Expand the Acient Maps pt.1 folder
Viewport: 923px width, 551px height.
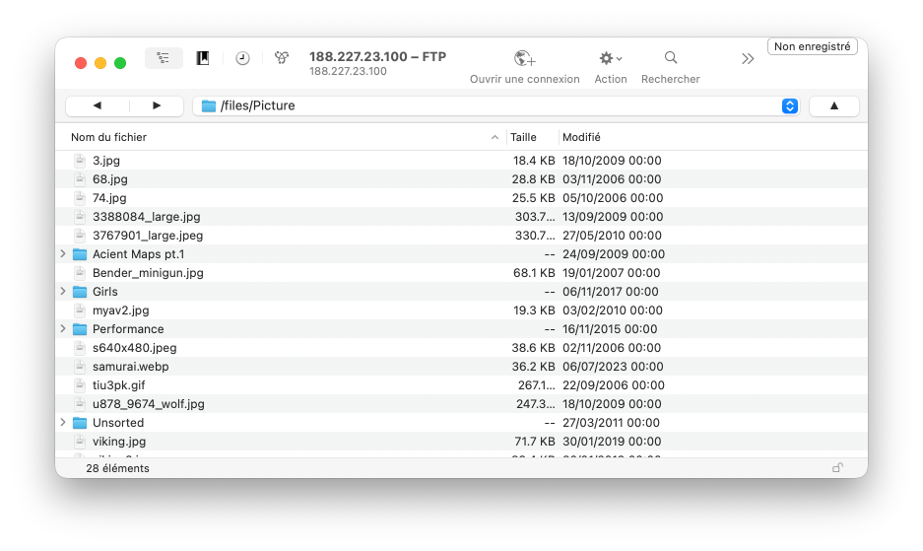pyautogui.click(x=64, y=254)
